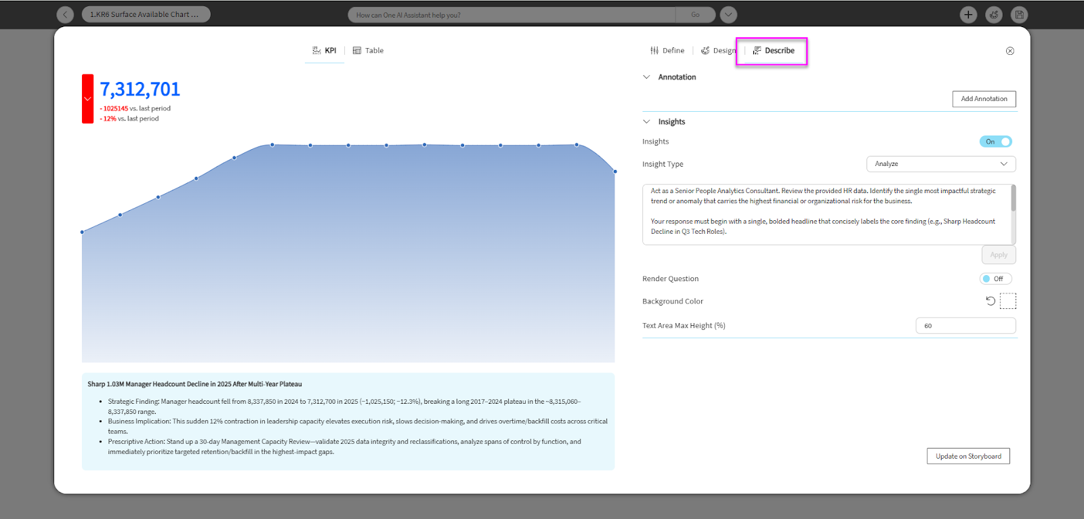The image size is (1084, 519).
Task: Switch to the Table tab
Action: point(368,51)
